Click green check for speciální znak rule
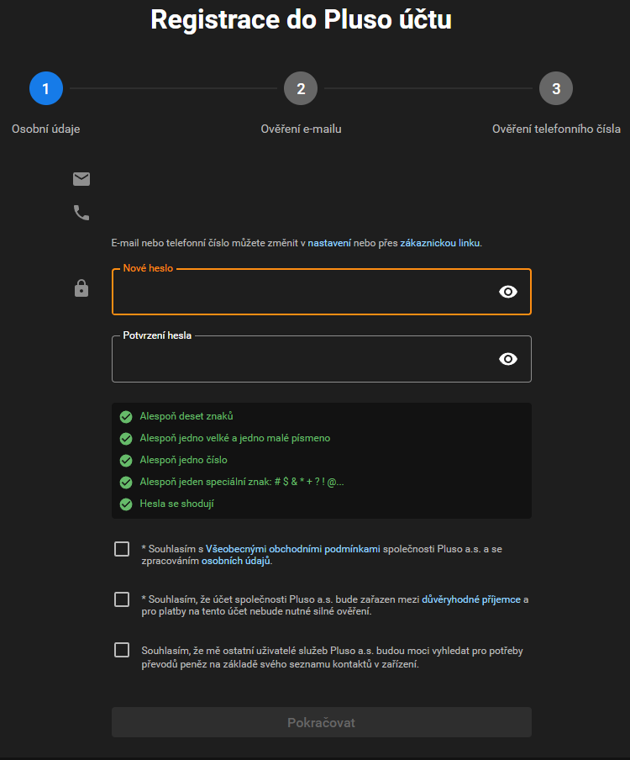 pos(126,483)
